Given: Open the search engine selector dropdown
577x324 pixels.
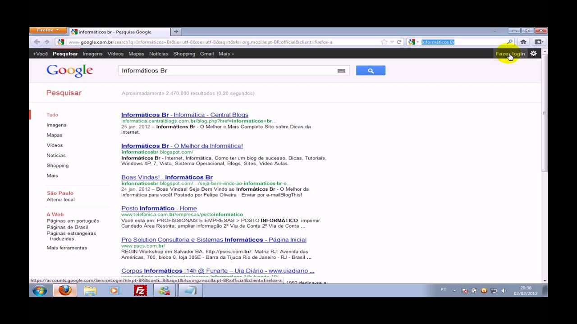Looking at the screenshot, I should 413,42.
